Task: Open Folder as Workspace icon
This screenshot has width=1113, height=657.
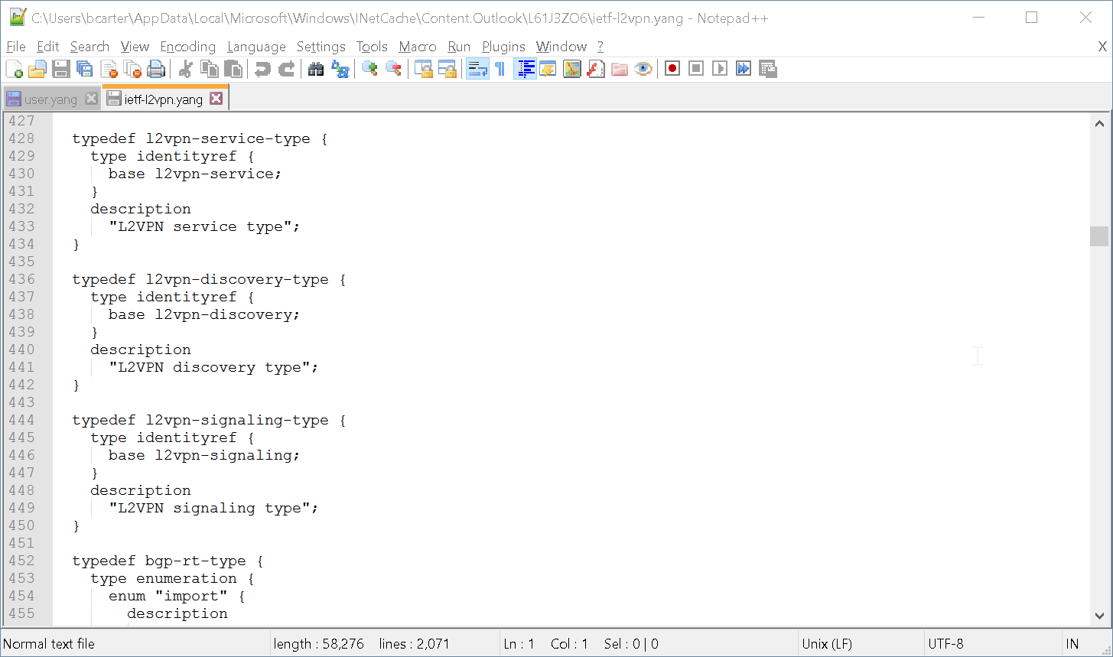Action: [x=620, y=69]
